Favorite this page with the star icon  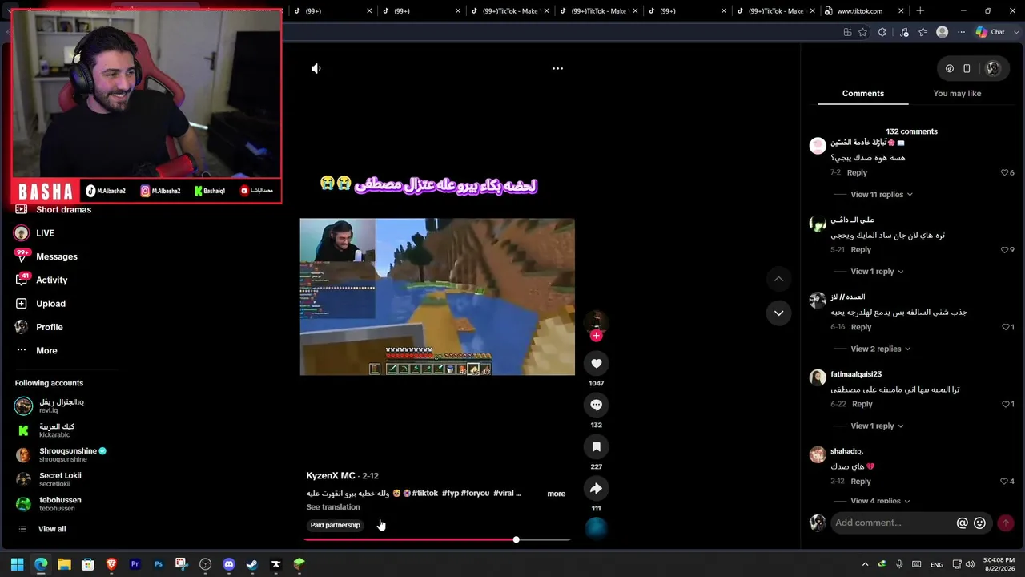862,32
